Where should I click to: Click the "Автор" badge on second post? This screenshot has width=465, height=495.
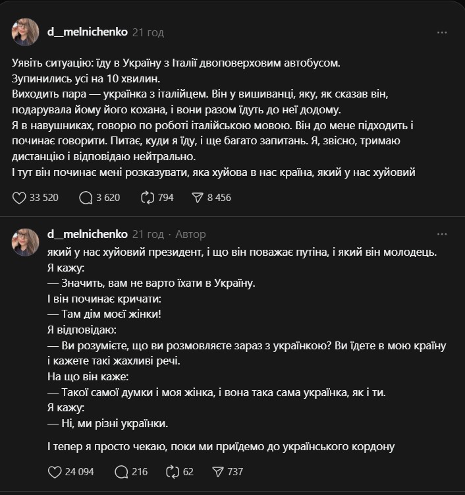click(191, 234)
